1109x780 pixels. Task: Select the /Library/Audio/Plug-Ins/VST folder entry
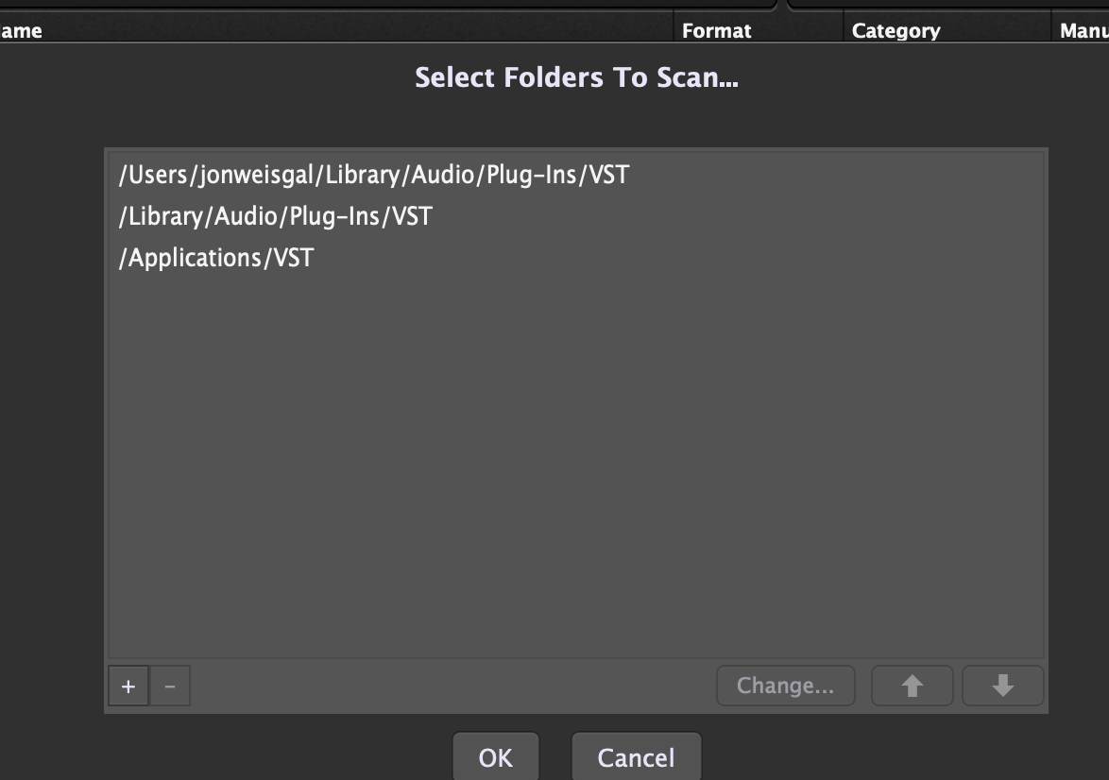[x=576, y=215]
